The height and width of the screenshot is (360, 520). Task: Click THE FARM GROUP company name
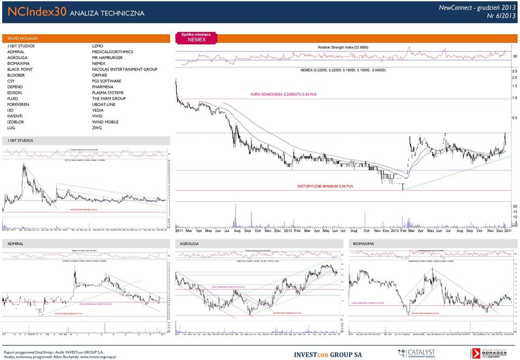click(x=109, y=99)
